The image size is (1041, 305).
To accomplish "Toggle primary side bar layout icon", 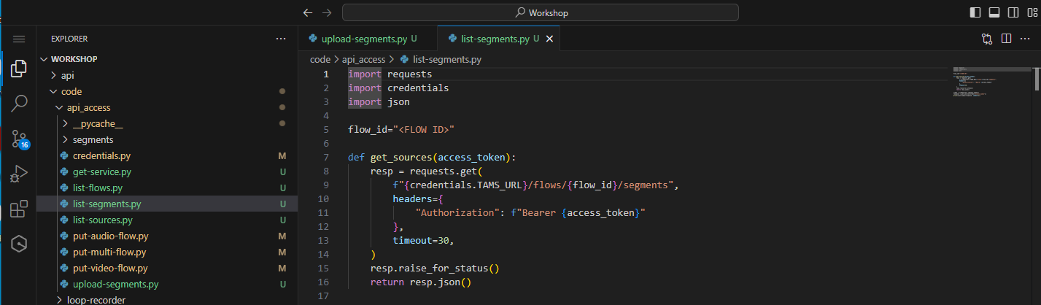I will [975, 12].
